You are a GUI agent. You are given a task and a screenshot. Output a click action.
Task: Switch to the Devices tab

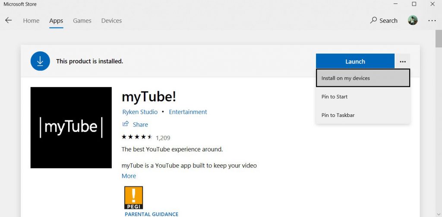point(111,21)
